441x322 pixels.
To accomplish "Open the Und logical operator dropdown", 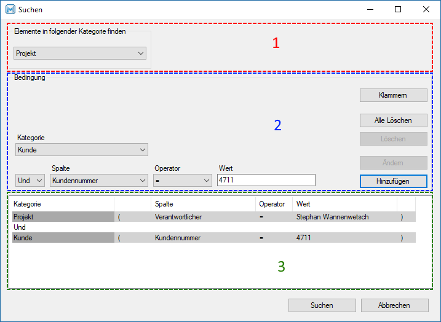I will (x=30, y=180).
